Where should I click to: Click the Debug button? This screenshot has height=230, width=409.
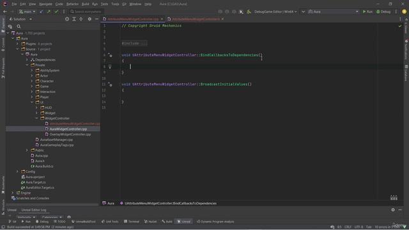(x=383, y=11)
